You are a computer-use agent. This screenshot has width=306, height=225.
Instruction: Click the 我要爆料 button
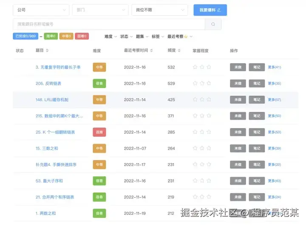(x=210, y=10)
